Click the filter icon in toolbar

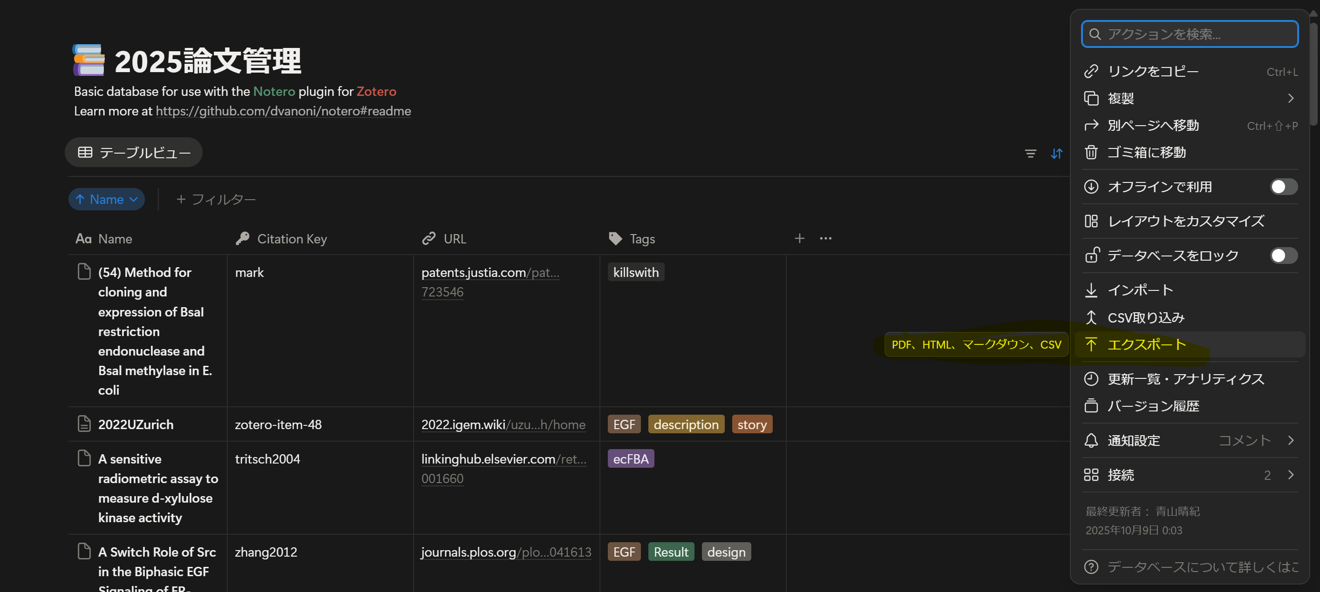pyautogui.click(x=1030, y=153)
